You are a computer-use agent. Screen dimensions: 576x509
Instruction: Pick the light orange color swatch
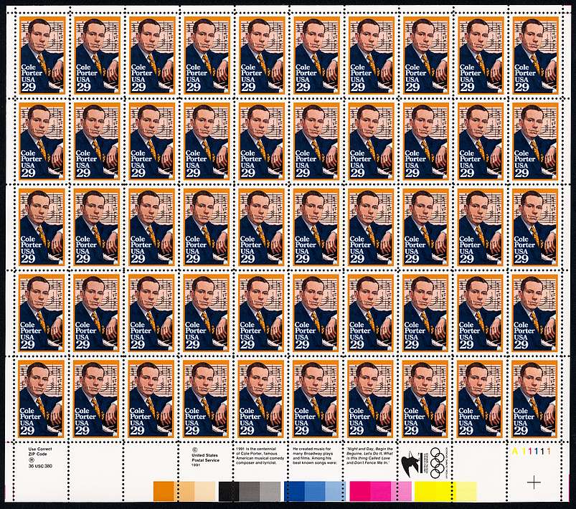click(x=184, y=491)
